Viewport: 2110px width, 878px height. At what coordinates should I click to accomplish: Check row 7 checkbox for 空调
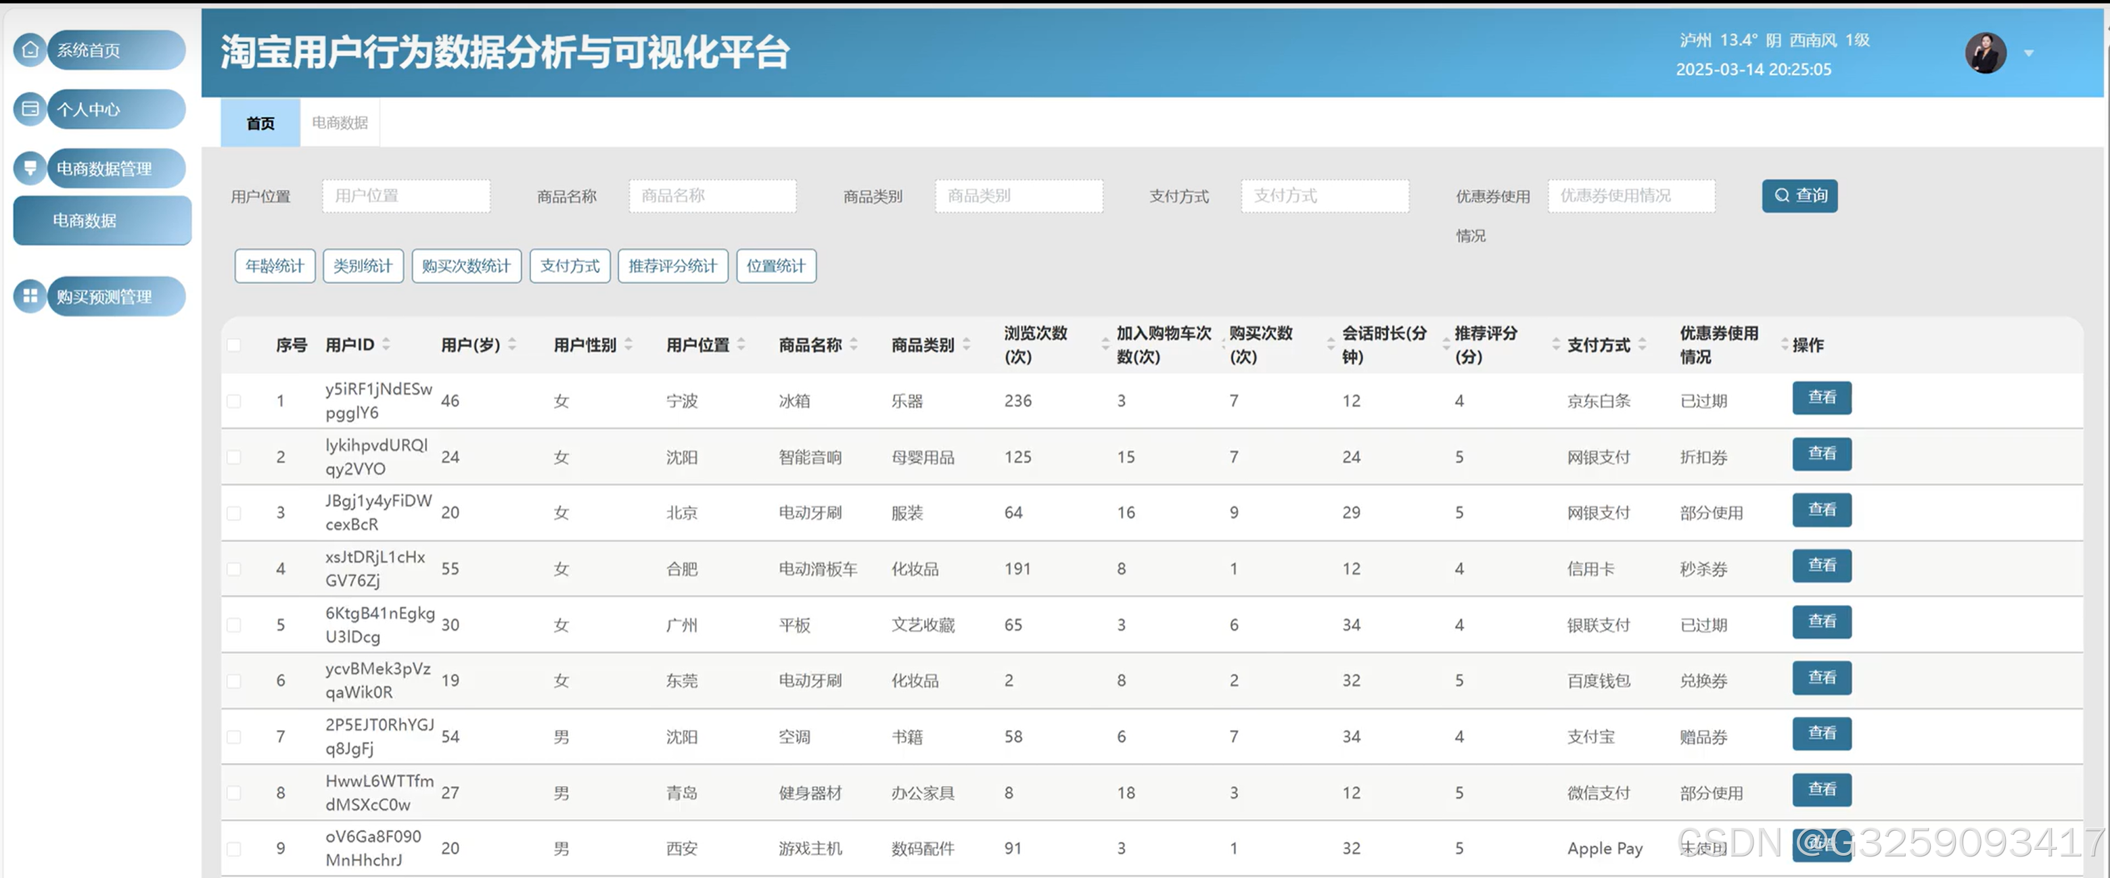(234, 737)
